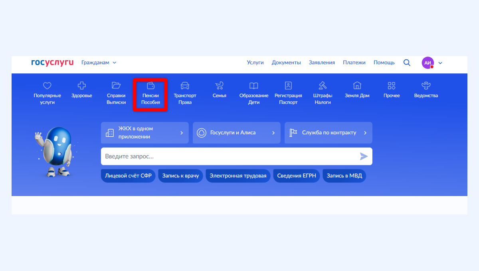Open the Документы menu item
The image size is (479, 271).
click(286, 63)
